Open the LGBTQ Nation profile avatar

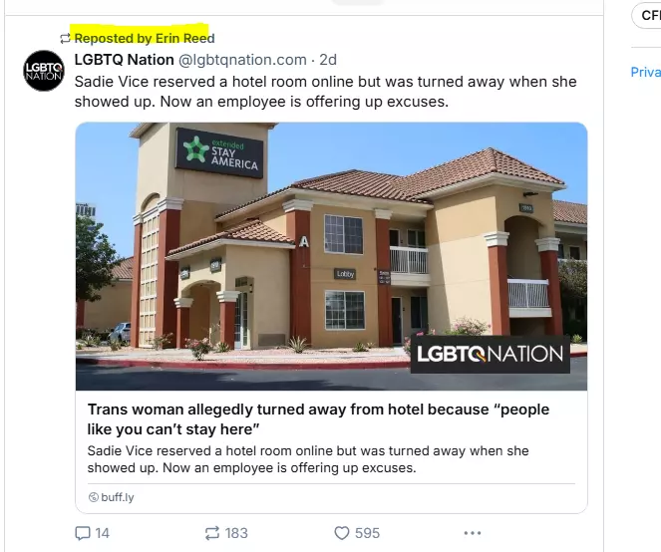pyautogui.click(x=44, y=71)
